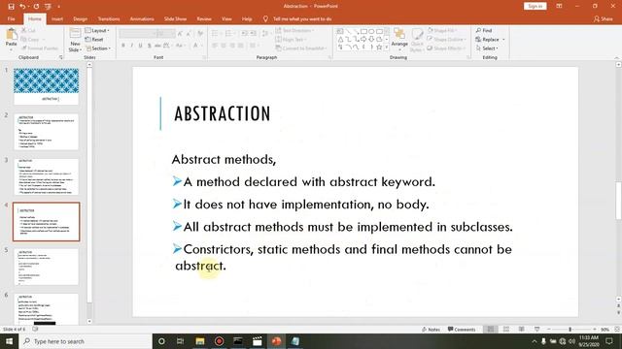Open File Explorer from taskbar
The width and height of the screenshot is (622, 349).
tap(200, 341)
